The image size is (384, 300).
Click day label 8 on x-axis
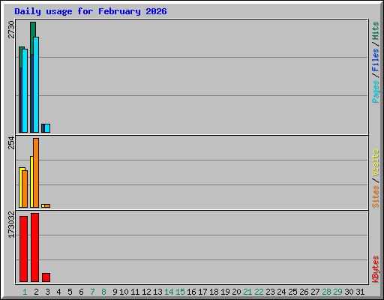(x=103, y=292)
